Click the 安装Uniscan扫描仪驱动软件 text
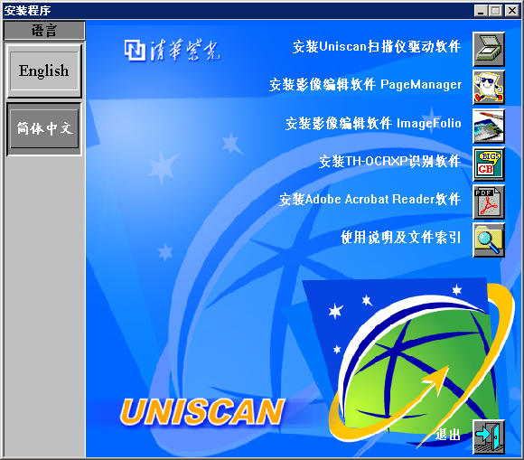 click(x=377, y=47)
